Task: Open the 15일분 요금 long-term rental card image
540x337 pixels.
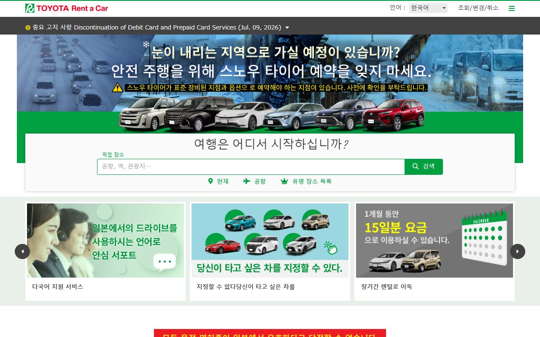Action: pyautogui.click(x=435, y=241)
